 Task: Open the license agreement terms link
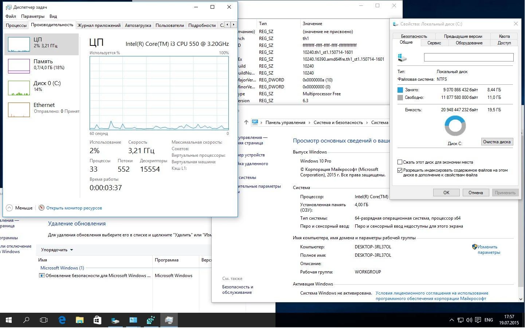tap(432, 296)
